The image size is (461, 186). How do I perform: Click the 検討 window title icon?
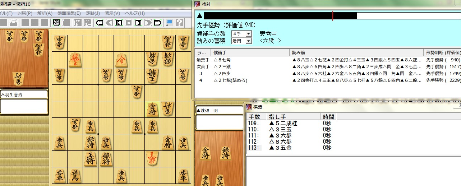point(197,4)
